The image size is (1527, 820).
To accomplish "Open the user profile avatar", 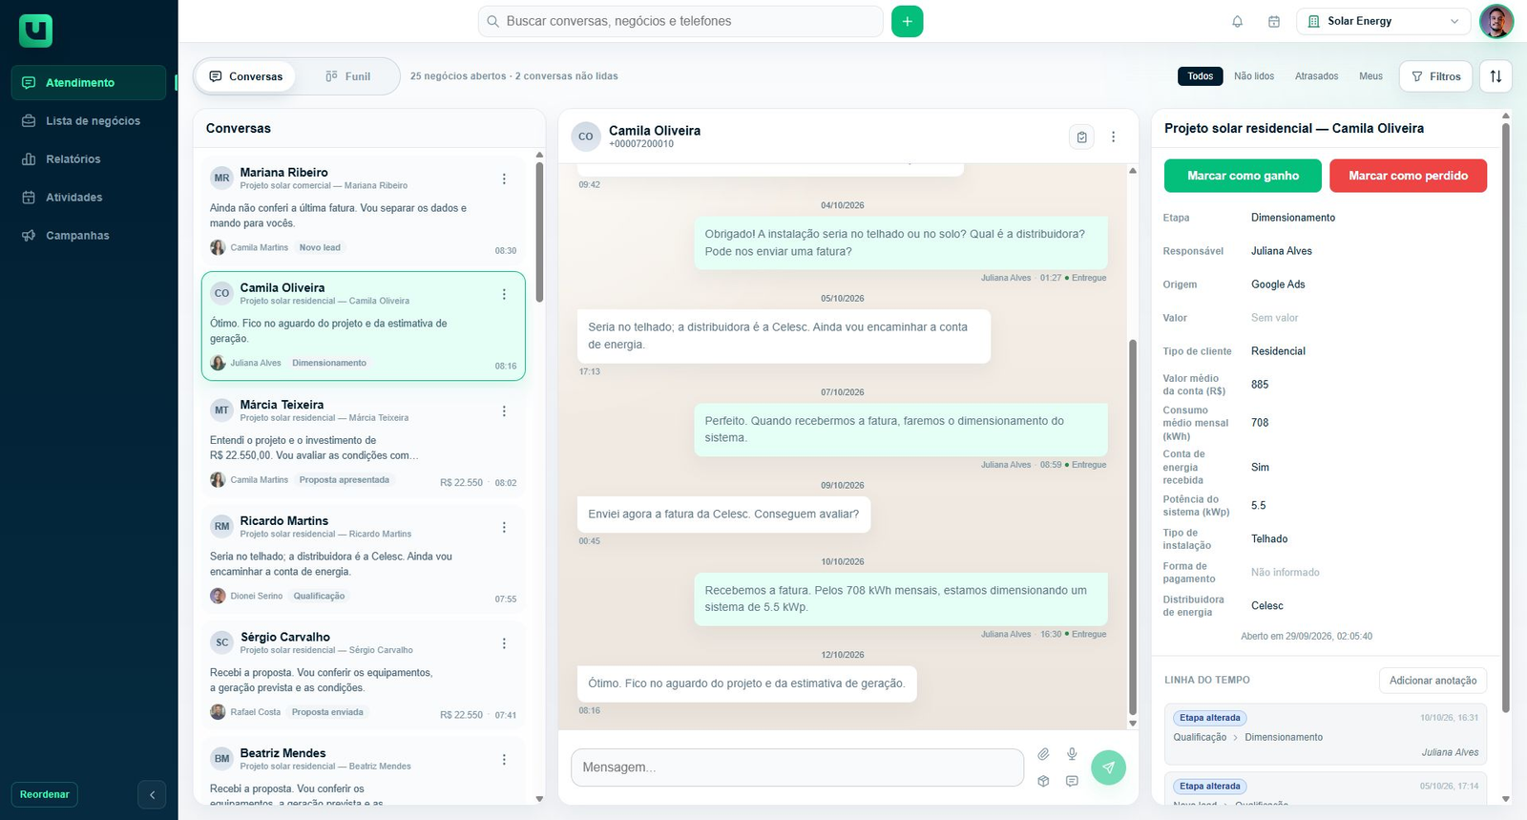I will click(1496, 21).
